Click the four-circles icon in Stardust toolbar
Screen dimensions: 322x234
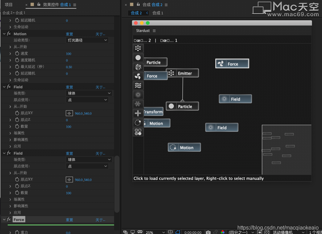(138, 132)
